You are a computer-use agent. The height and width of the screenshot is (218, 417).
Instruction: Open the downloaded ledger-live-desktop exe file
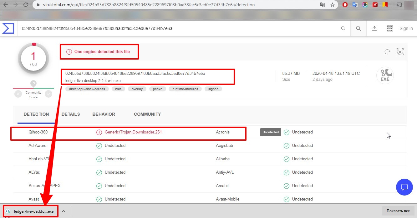tap(31, 211)
